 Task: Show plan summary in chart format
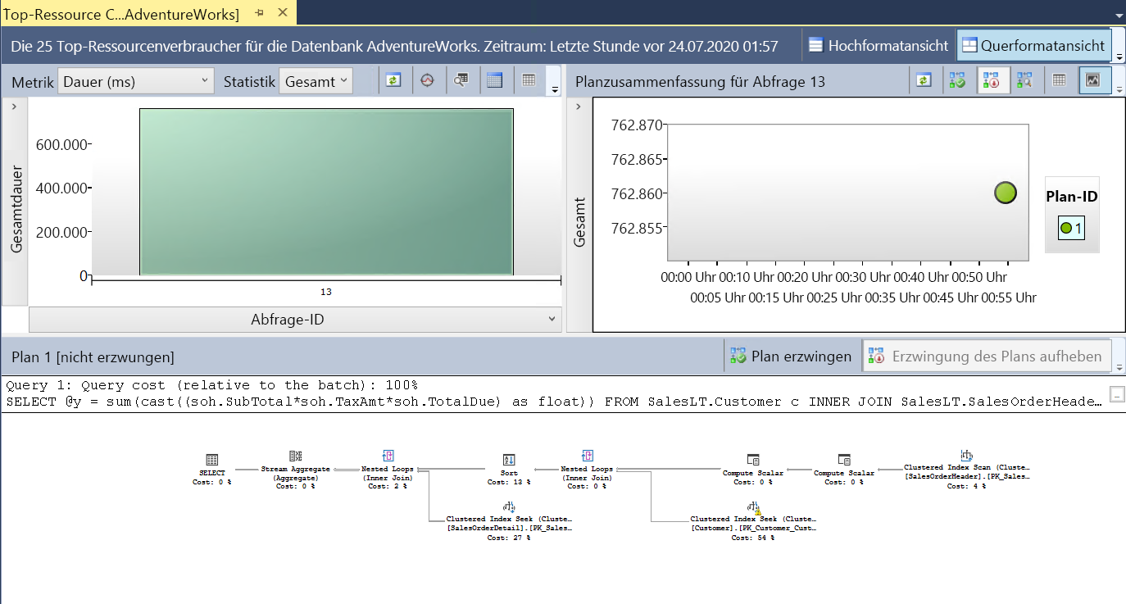click(x=1092, y=80)
